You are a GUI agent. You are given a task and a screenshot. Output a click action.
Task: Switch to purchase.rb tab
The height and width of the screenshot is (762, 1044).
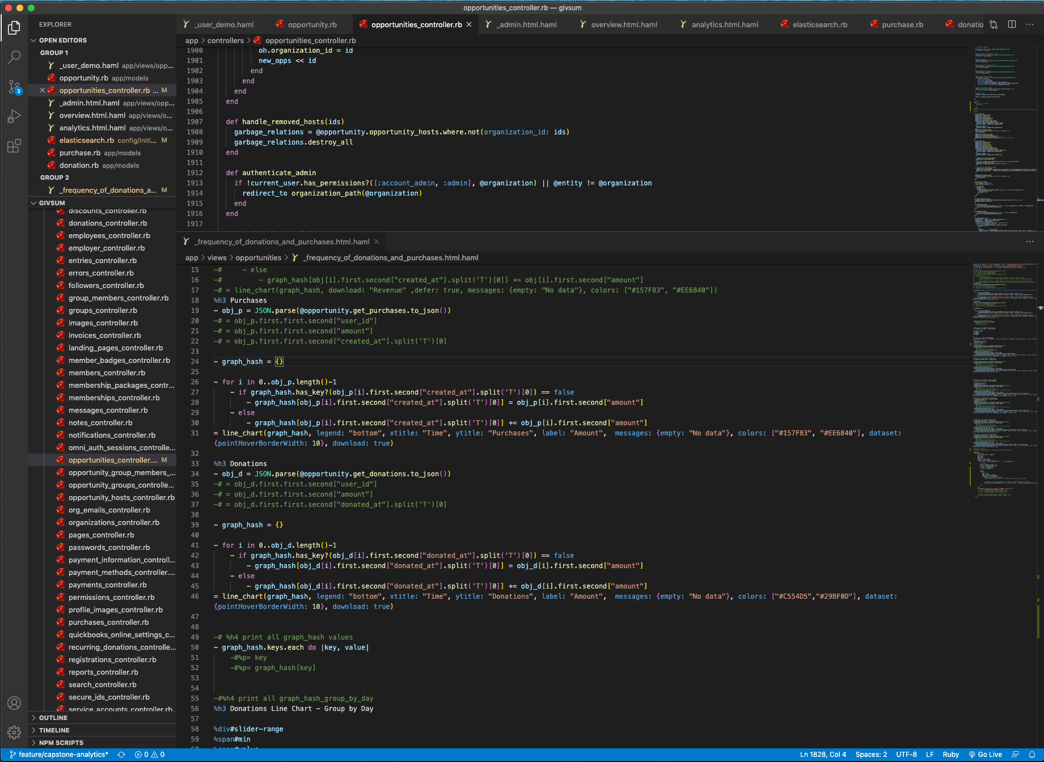point(902,24)
